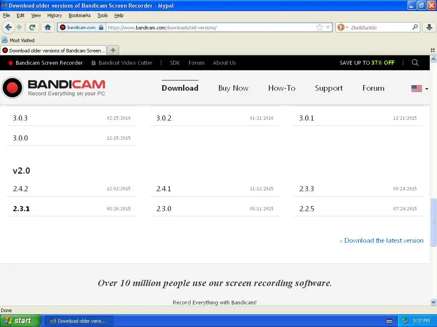Focus the URL address field

(x=211, y=27)
